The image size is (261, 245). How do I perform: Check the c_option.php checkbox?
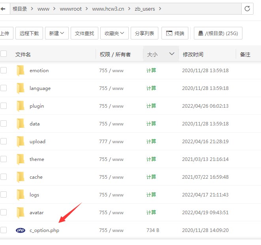click(4, 230)
